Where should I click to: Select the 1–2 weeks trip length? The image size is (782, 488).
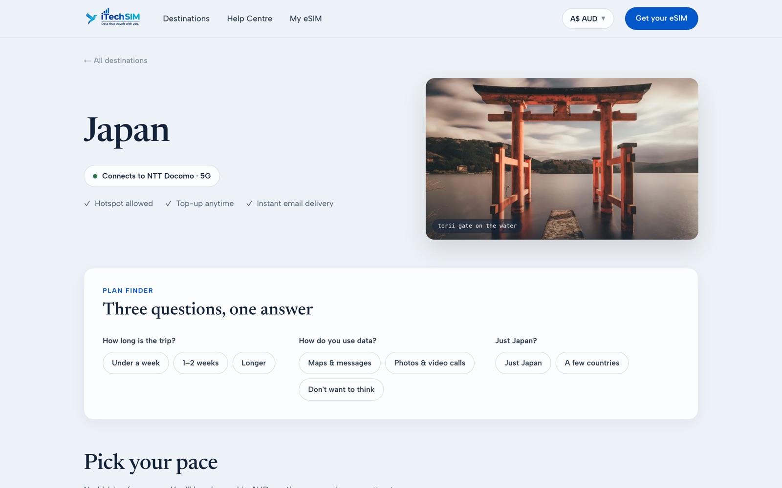(200, 363)
